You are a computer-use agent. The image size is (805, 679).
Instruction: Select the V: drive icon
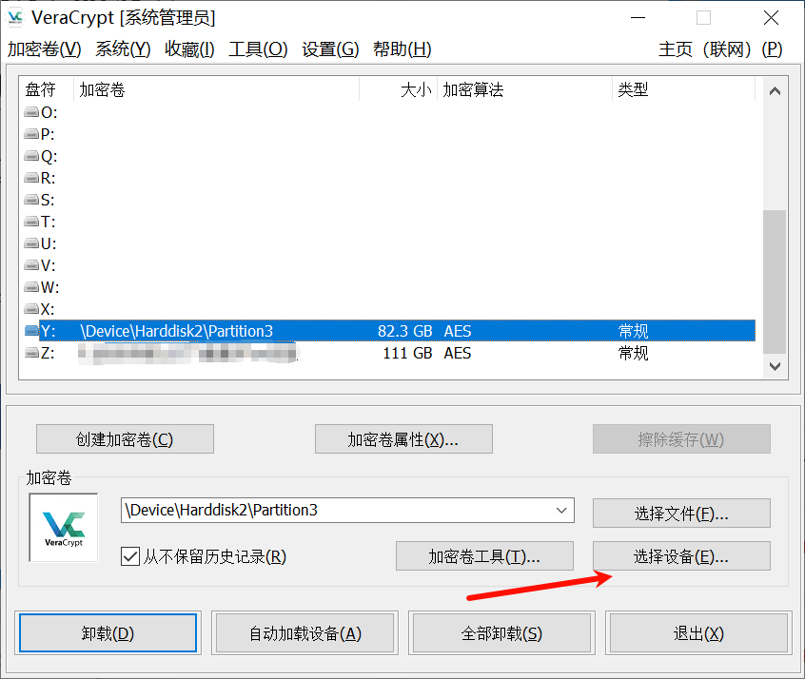(x=31, y=264)
